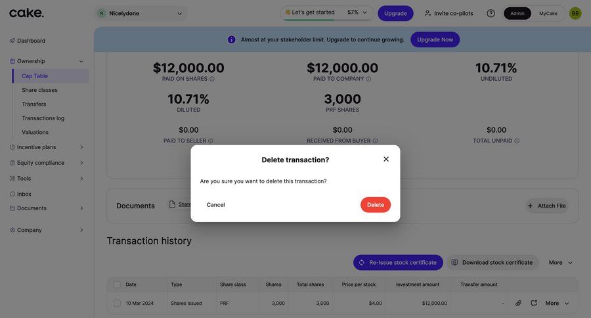This screenshot has height=318, width=591.
Task: Confirm with the red Delete button
Action: click(375, 205)
